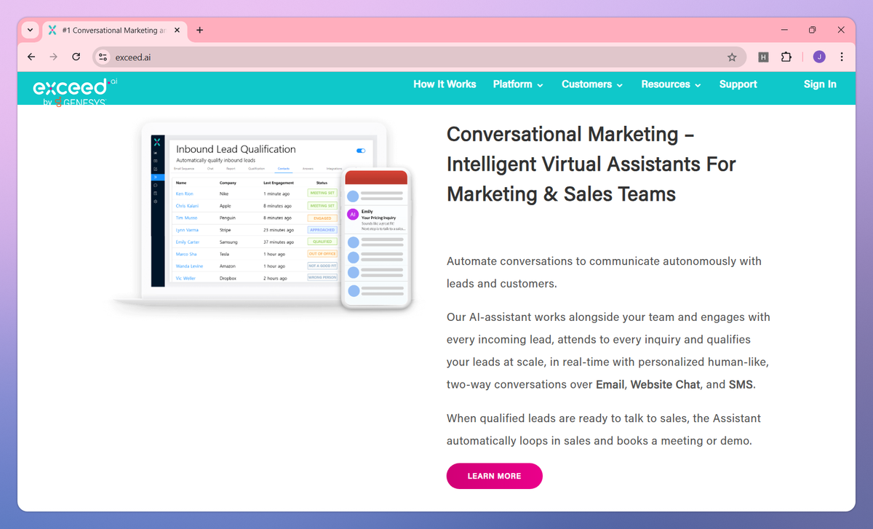
Task: Expand the Platform menu
Action: pyautogui.click(x=518, y=84)
